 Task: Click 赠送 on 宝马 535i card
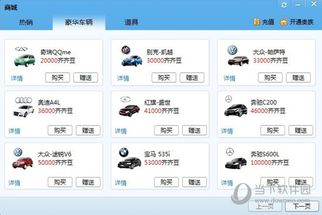point(194,182)
